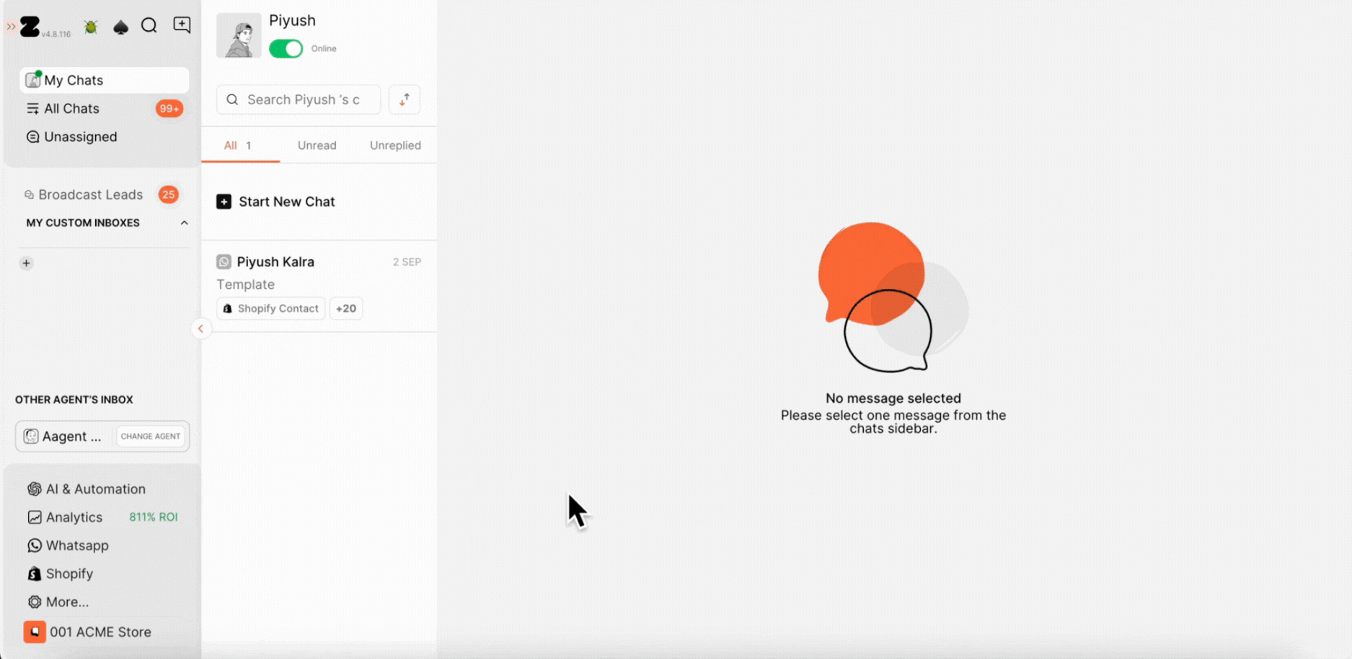The image size is (1352, 659).
Task: Collapse My Custom Inboxes section
Action: 184,223
